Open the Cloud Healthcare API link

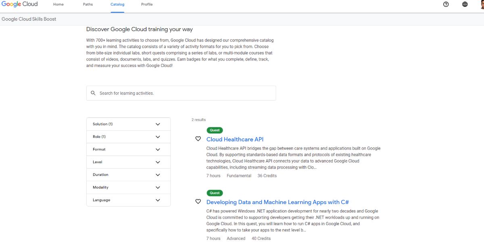[x=235, y=139]
